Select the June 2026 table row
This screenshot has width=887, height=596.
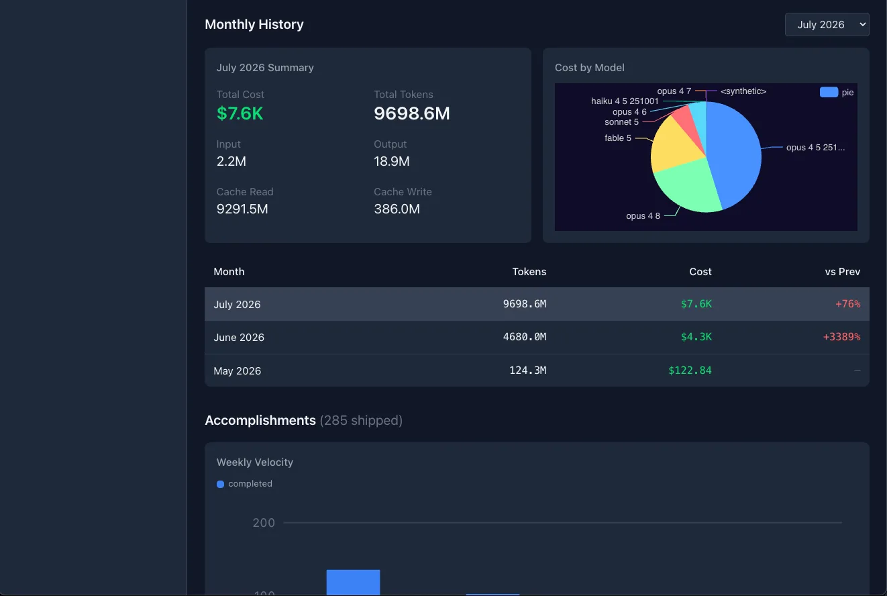point(537,338)
